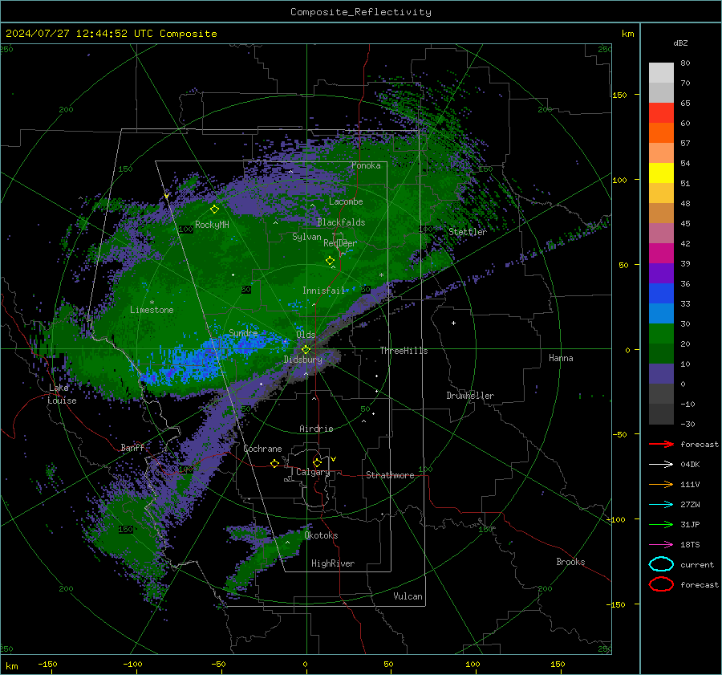
Task: Click the RockyMH label
Action: [212, 225]
